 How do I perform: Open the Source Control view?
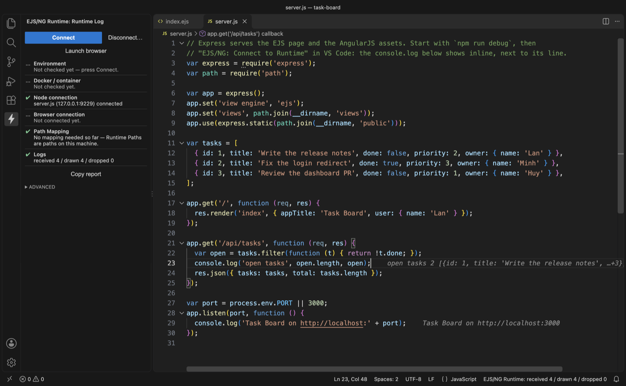click(11, 61)
